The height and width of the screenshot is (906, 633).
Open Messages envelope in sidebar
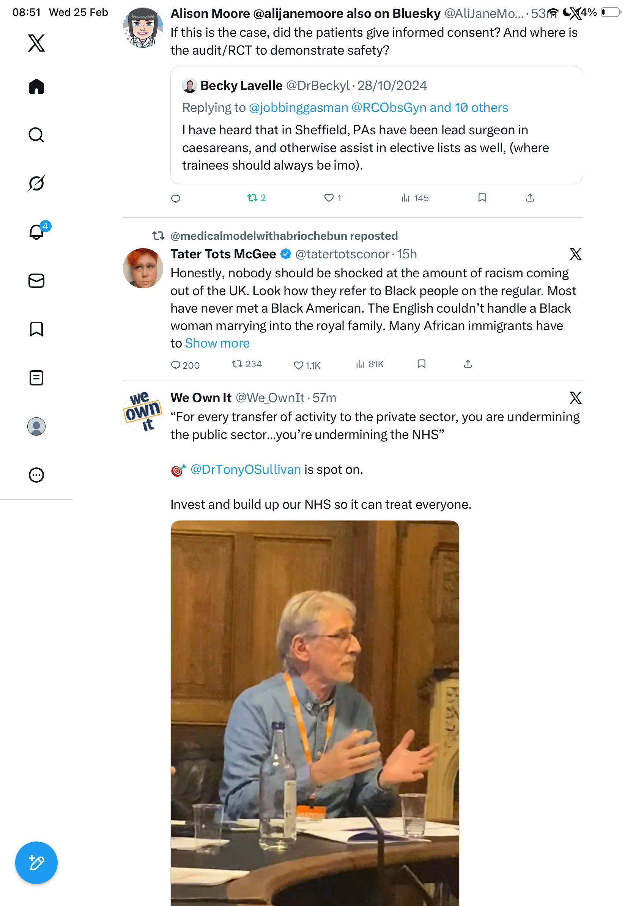(36, 280)
